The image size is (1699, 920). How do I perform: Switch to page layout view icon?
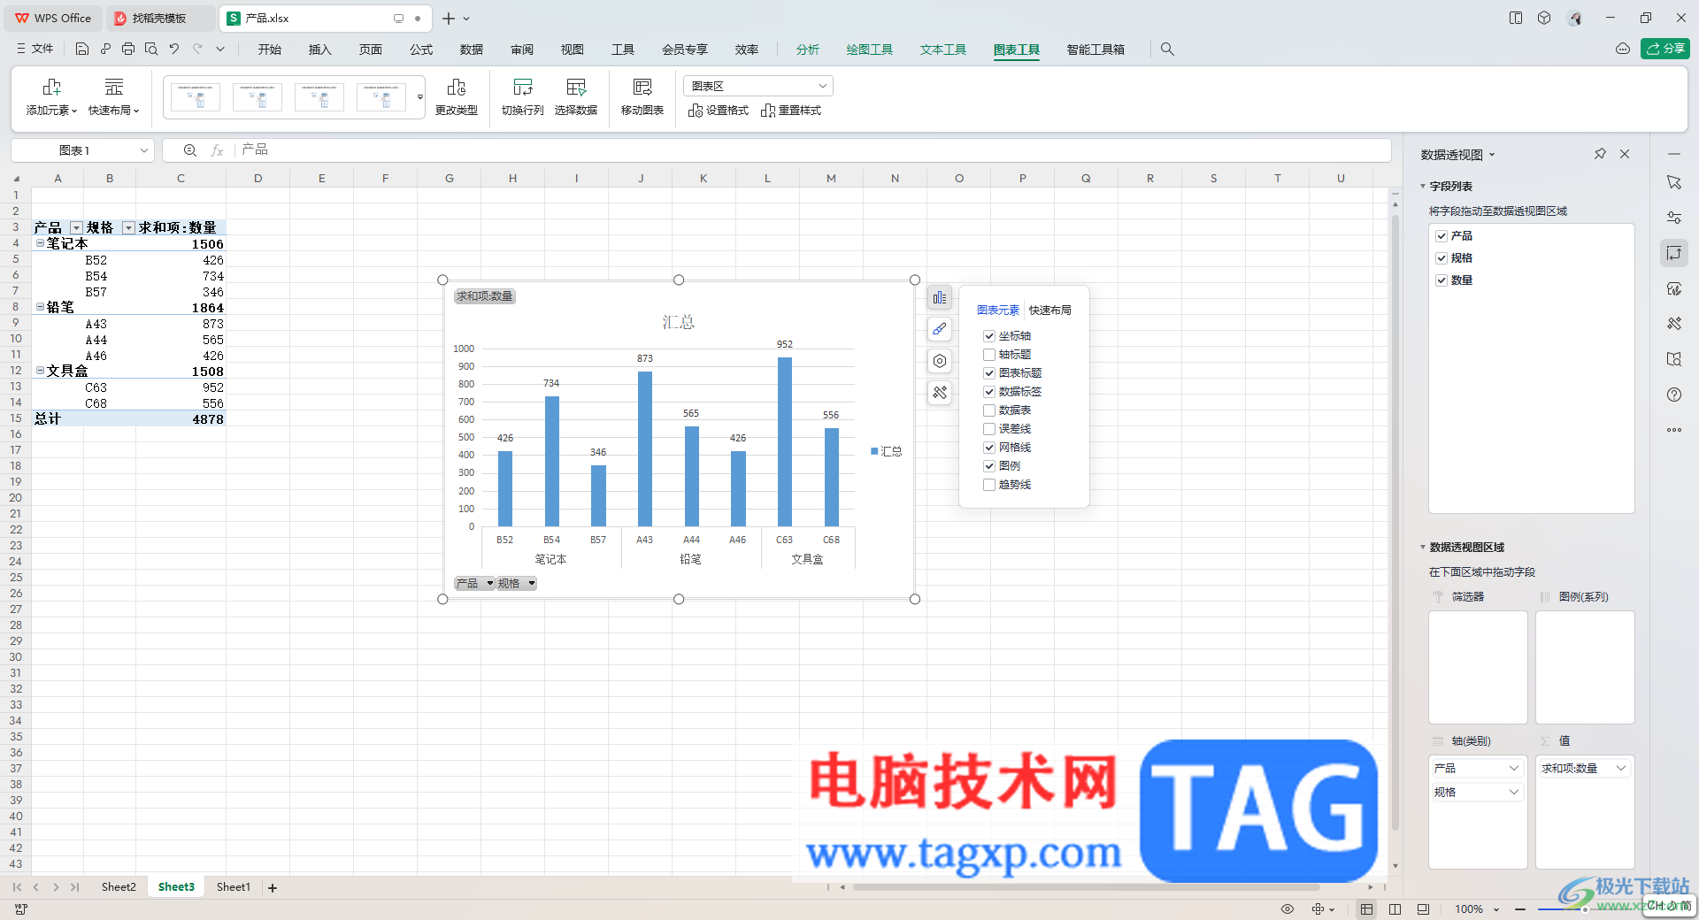pos(1395,909)
